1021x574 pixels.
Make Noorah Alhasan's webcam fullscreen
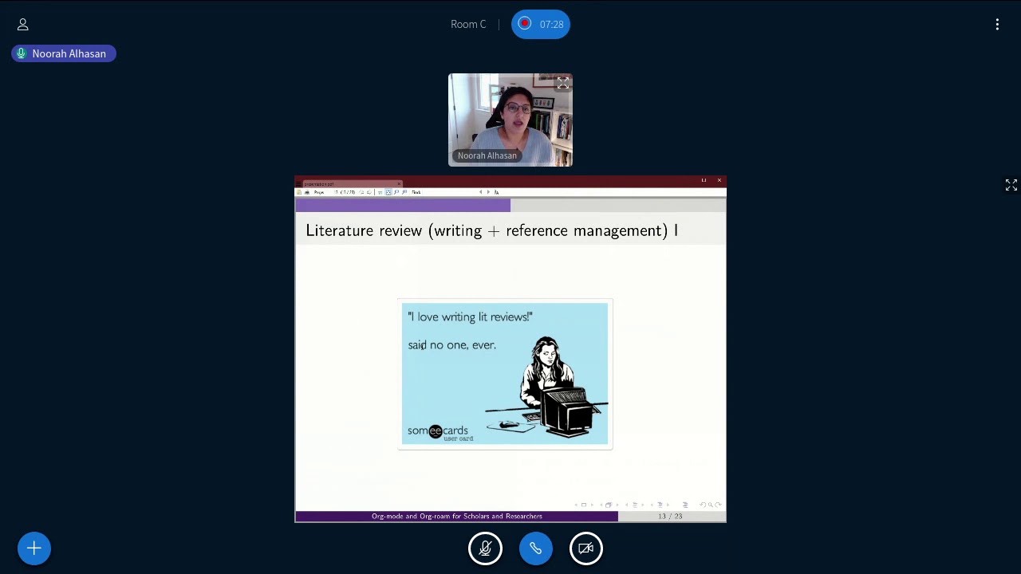[563, 83]
